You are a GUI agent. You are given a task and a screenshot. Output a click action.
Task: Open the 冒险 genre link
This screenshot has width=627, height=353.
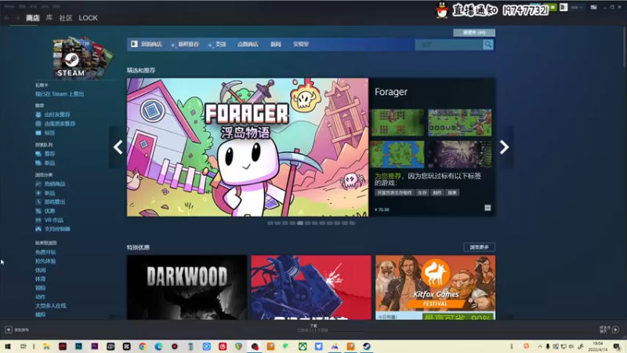[x=41, y=288]
